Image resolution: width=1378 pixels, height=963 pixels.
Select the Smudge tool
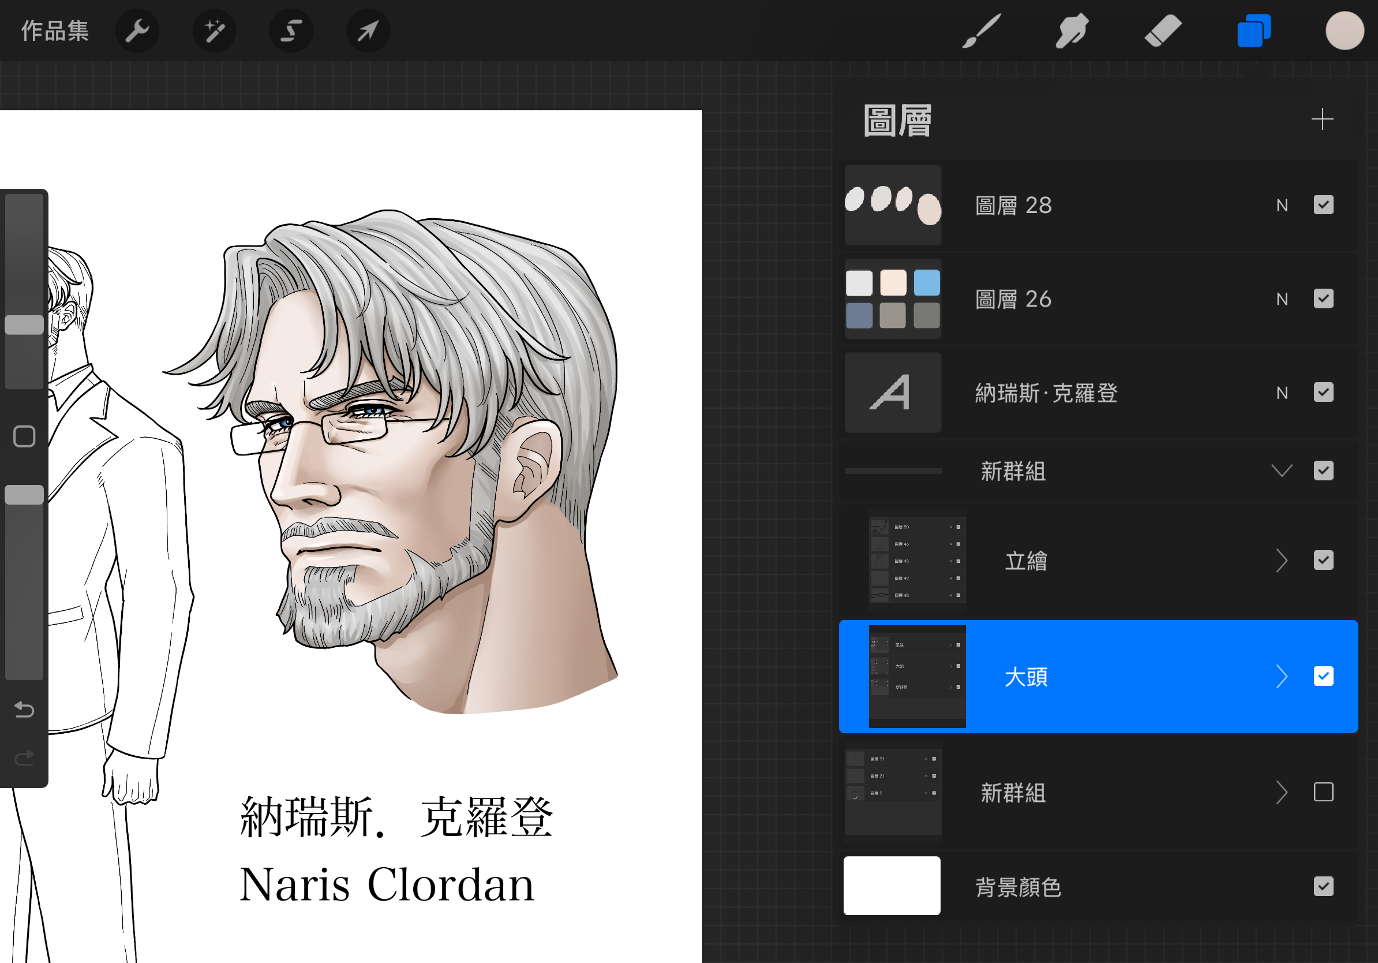tap(1072, 31)
